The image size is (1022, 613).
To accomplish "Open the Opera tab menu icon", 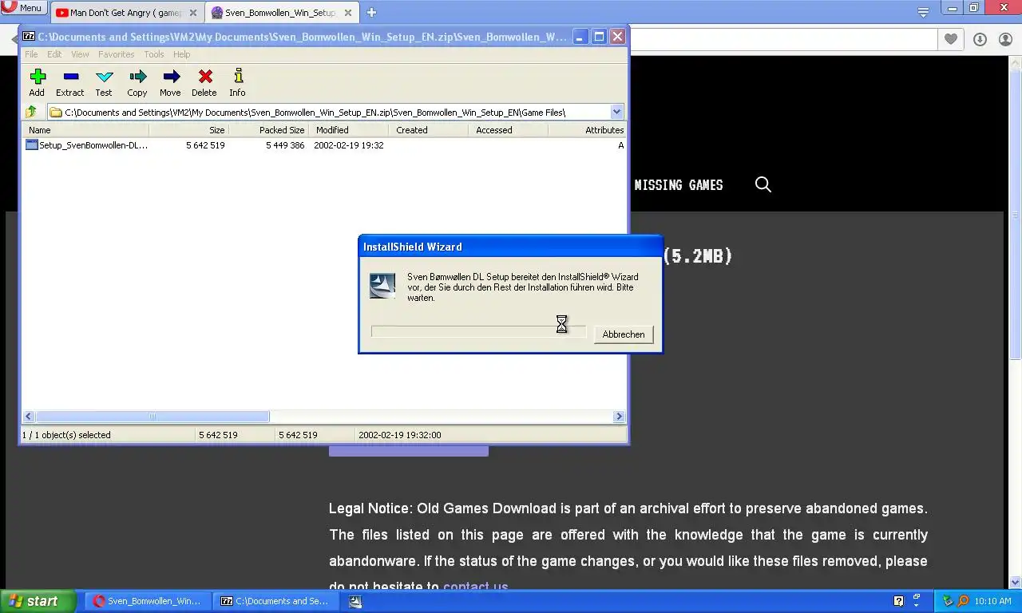I will pos(923,12).
